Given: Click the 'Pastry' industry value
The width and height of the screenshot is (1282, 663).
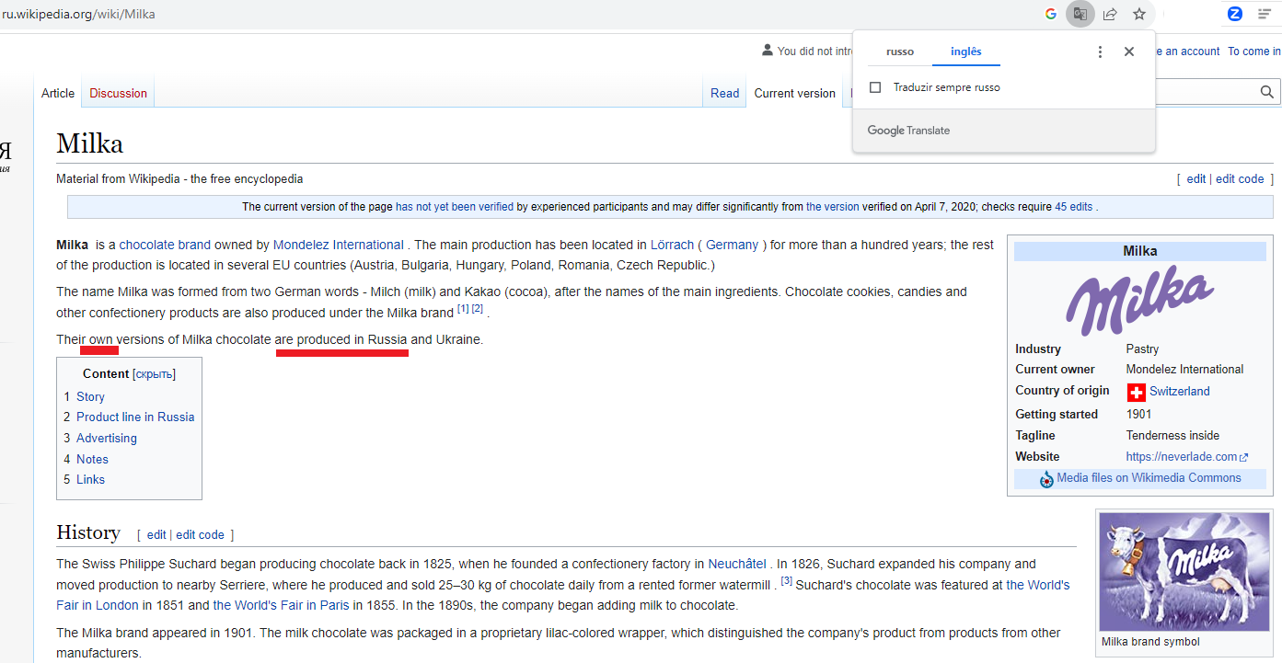Looking at the screenshot, I should (1142, 349).
